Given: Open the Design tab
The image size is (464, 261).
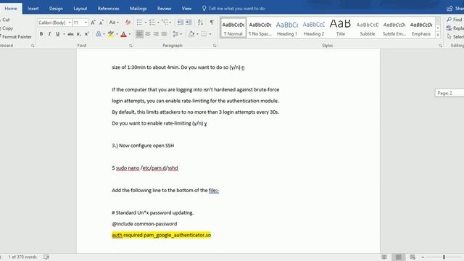Looking at the screenshot, I should pos(56,9).
